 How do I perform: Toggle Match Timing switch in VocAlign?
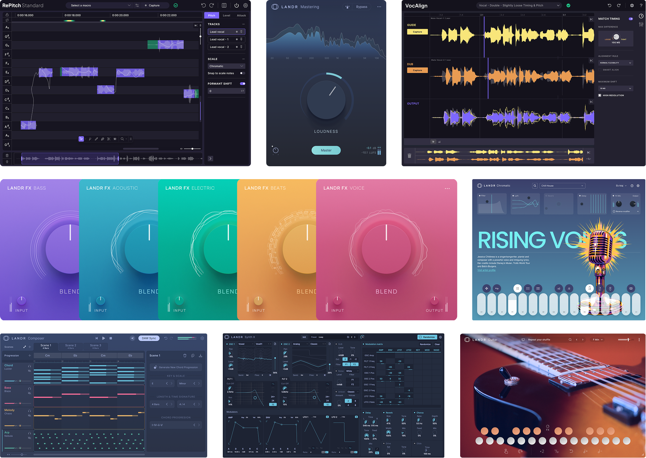[x=631, y=19]
